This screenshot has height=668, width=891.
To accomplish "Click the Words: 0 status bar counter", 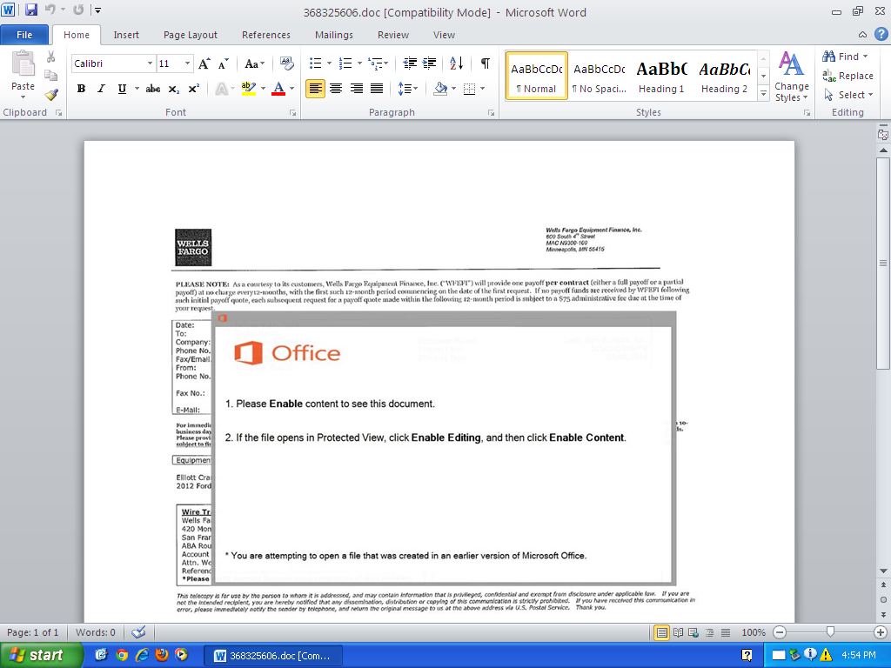I will coord(96,632).
